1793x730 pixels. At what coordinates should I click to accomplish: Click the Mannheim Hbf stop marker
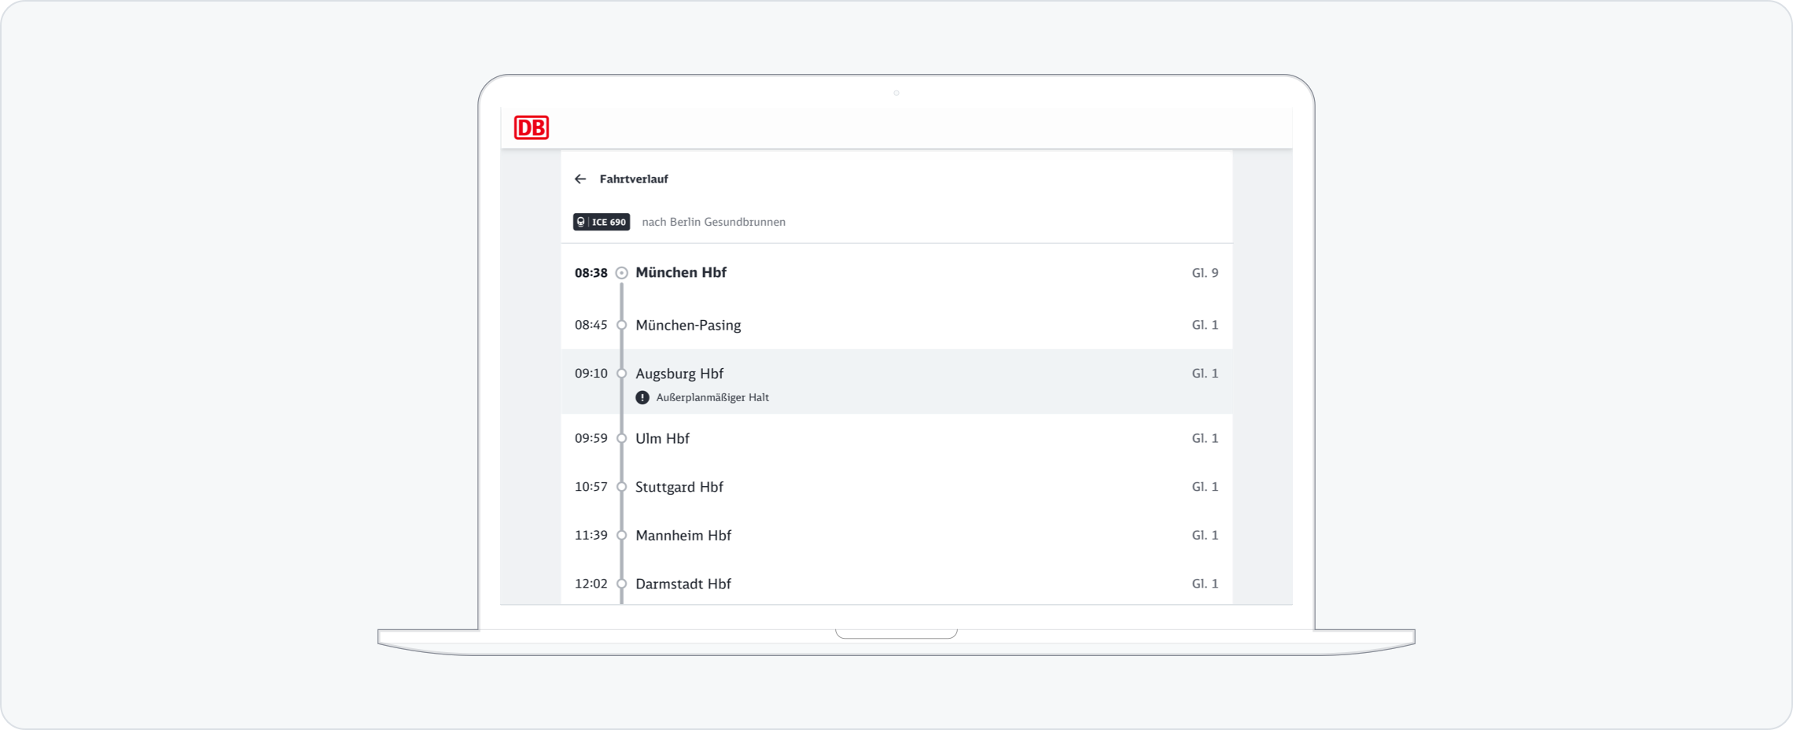[621, 536]
